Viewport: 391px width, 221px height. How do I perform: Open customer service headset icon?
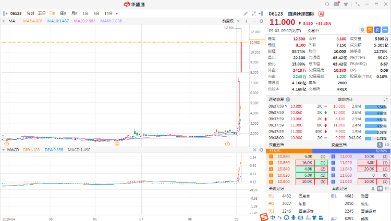[x=327, y=4]
